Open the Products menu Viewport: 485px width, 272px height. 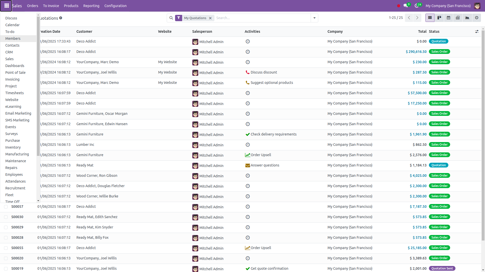point(71,6)
